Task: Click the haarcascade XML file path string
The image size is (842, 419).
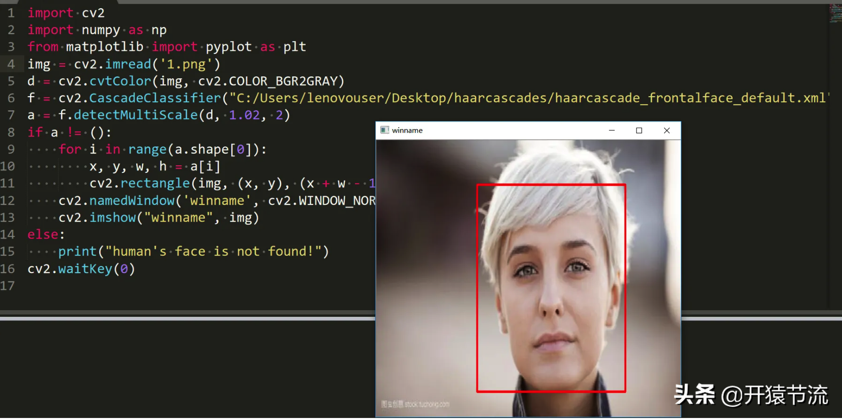Action: 530,98
